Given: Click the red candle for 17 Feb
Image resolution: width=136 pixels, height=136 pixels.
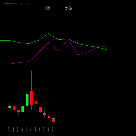Looking at the screenshot, I should click(49, 117).
